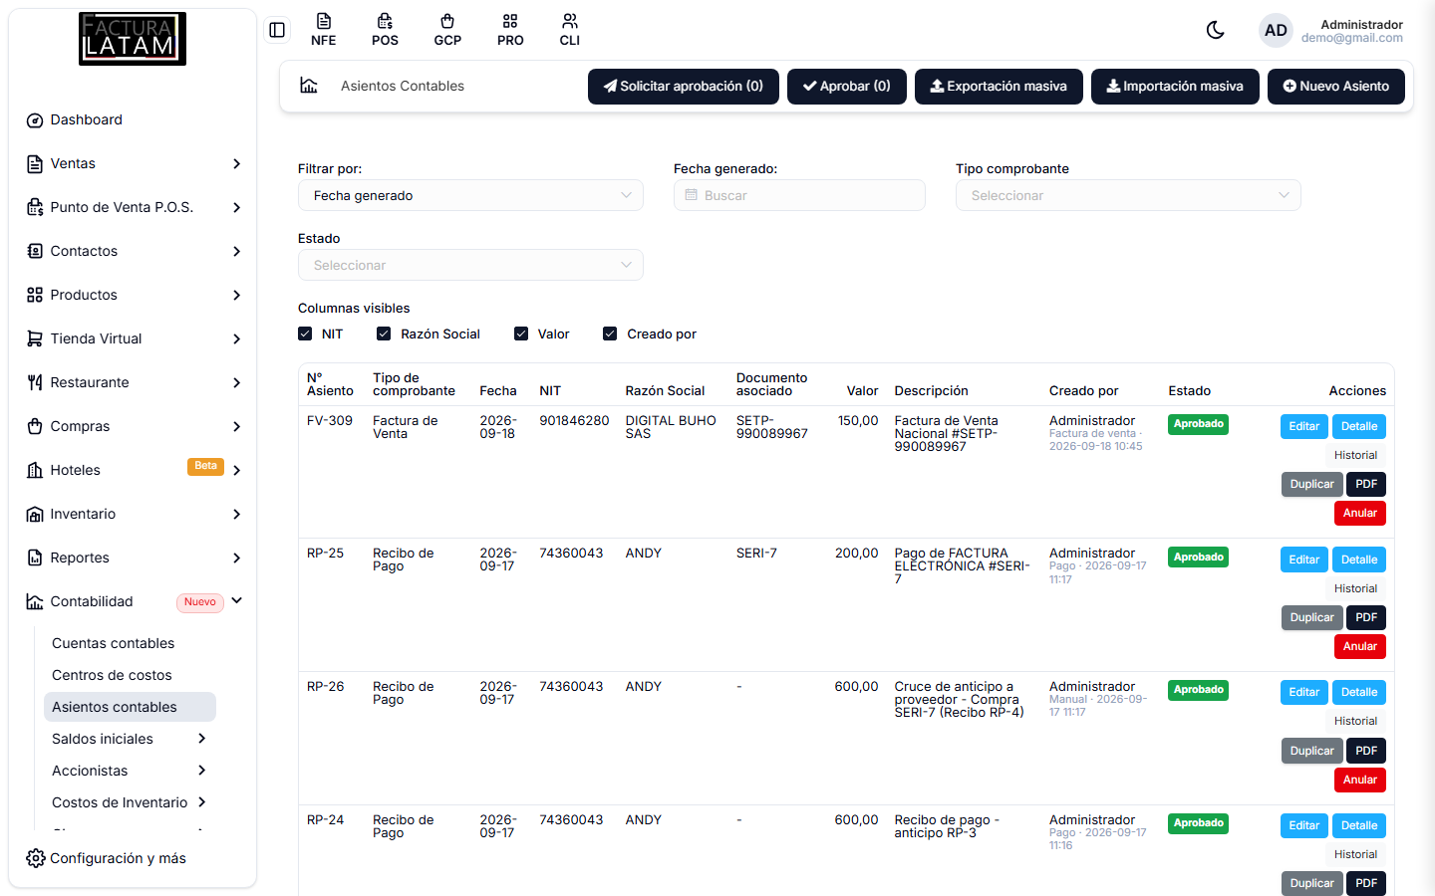Collapse the Contabilidad menu chevron
Image resolution: width=1435 pixels, height=896 pixels.
237,601
